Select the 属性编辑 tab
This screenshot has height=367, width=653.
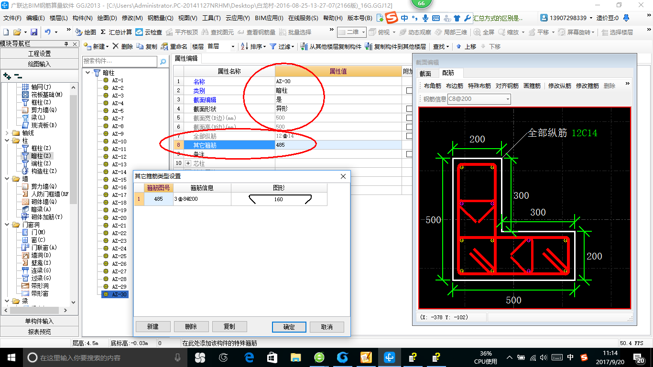pos(186,58)
